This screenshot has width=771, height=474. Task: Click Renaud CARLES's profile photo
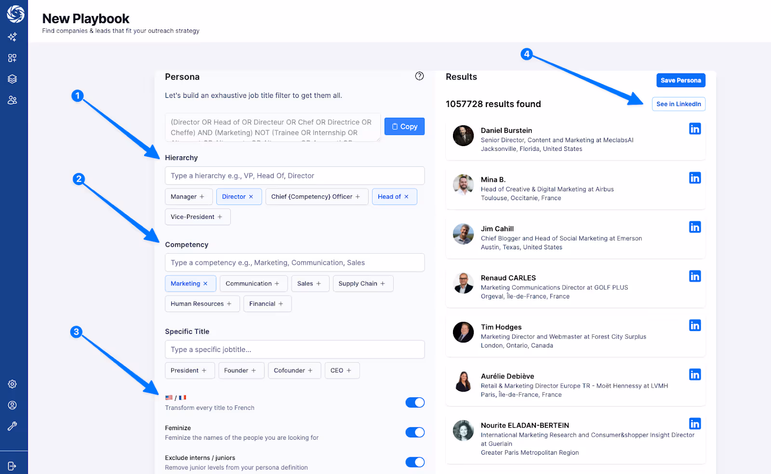463,283
